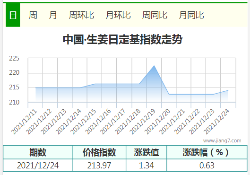Click the chart title 中国·生姜日定基指数走势

tap(122, 39)
